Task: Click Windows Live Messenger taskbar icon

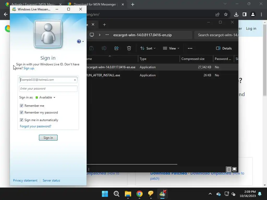Action: click(x=162, y=193)
